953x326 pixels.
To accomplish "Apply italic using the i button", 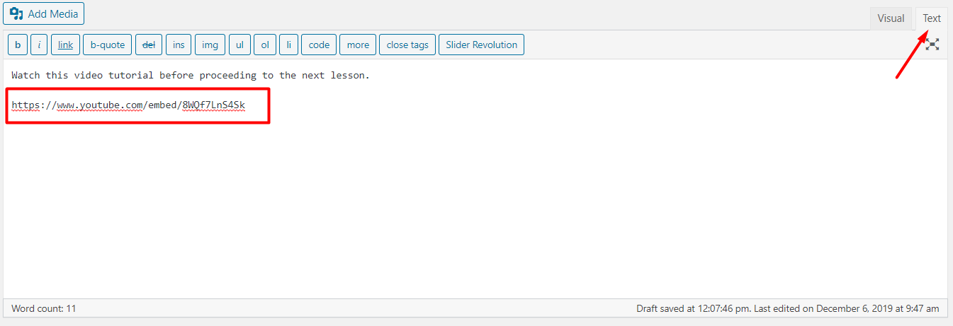I will coord(39,45).
